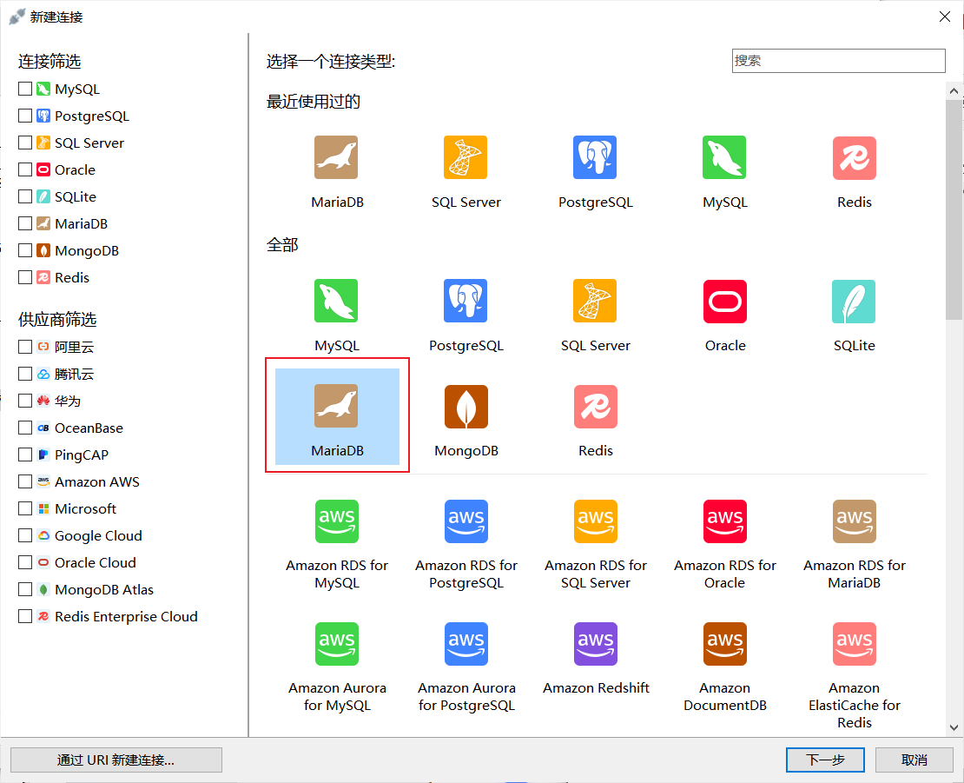Select the MySQL connection type icon
964x783 pixels.
click(x=336, y=302)
